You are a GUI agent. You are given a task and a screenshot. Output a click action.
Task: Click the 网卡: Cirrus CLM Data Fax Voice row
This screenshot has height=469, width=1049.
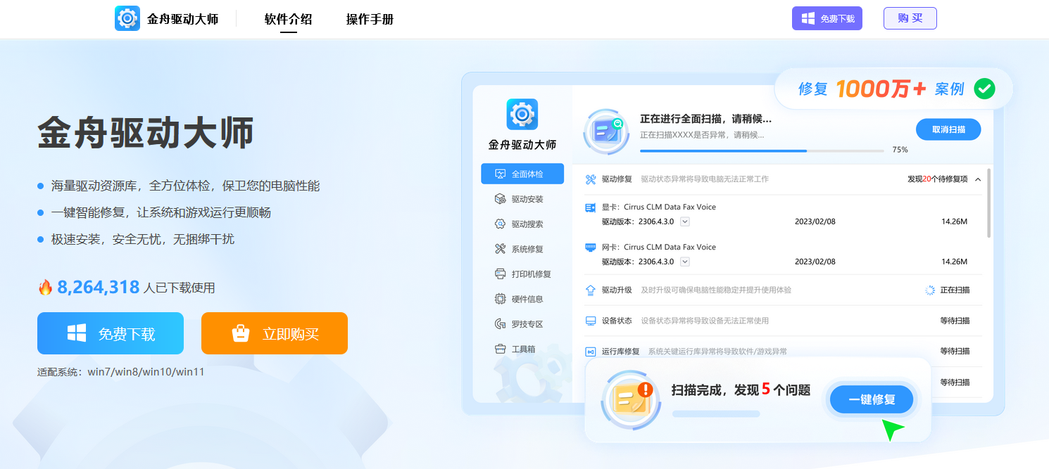(659, 247)
